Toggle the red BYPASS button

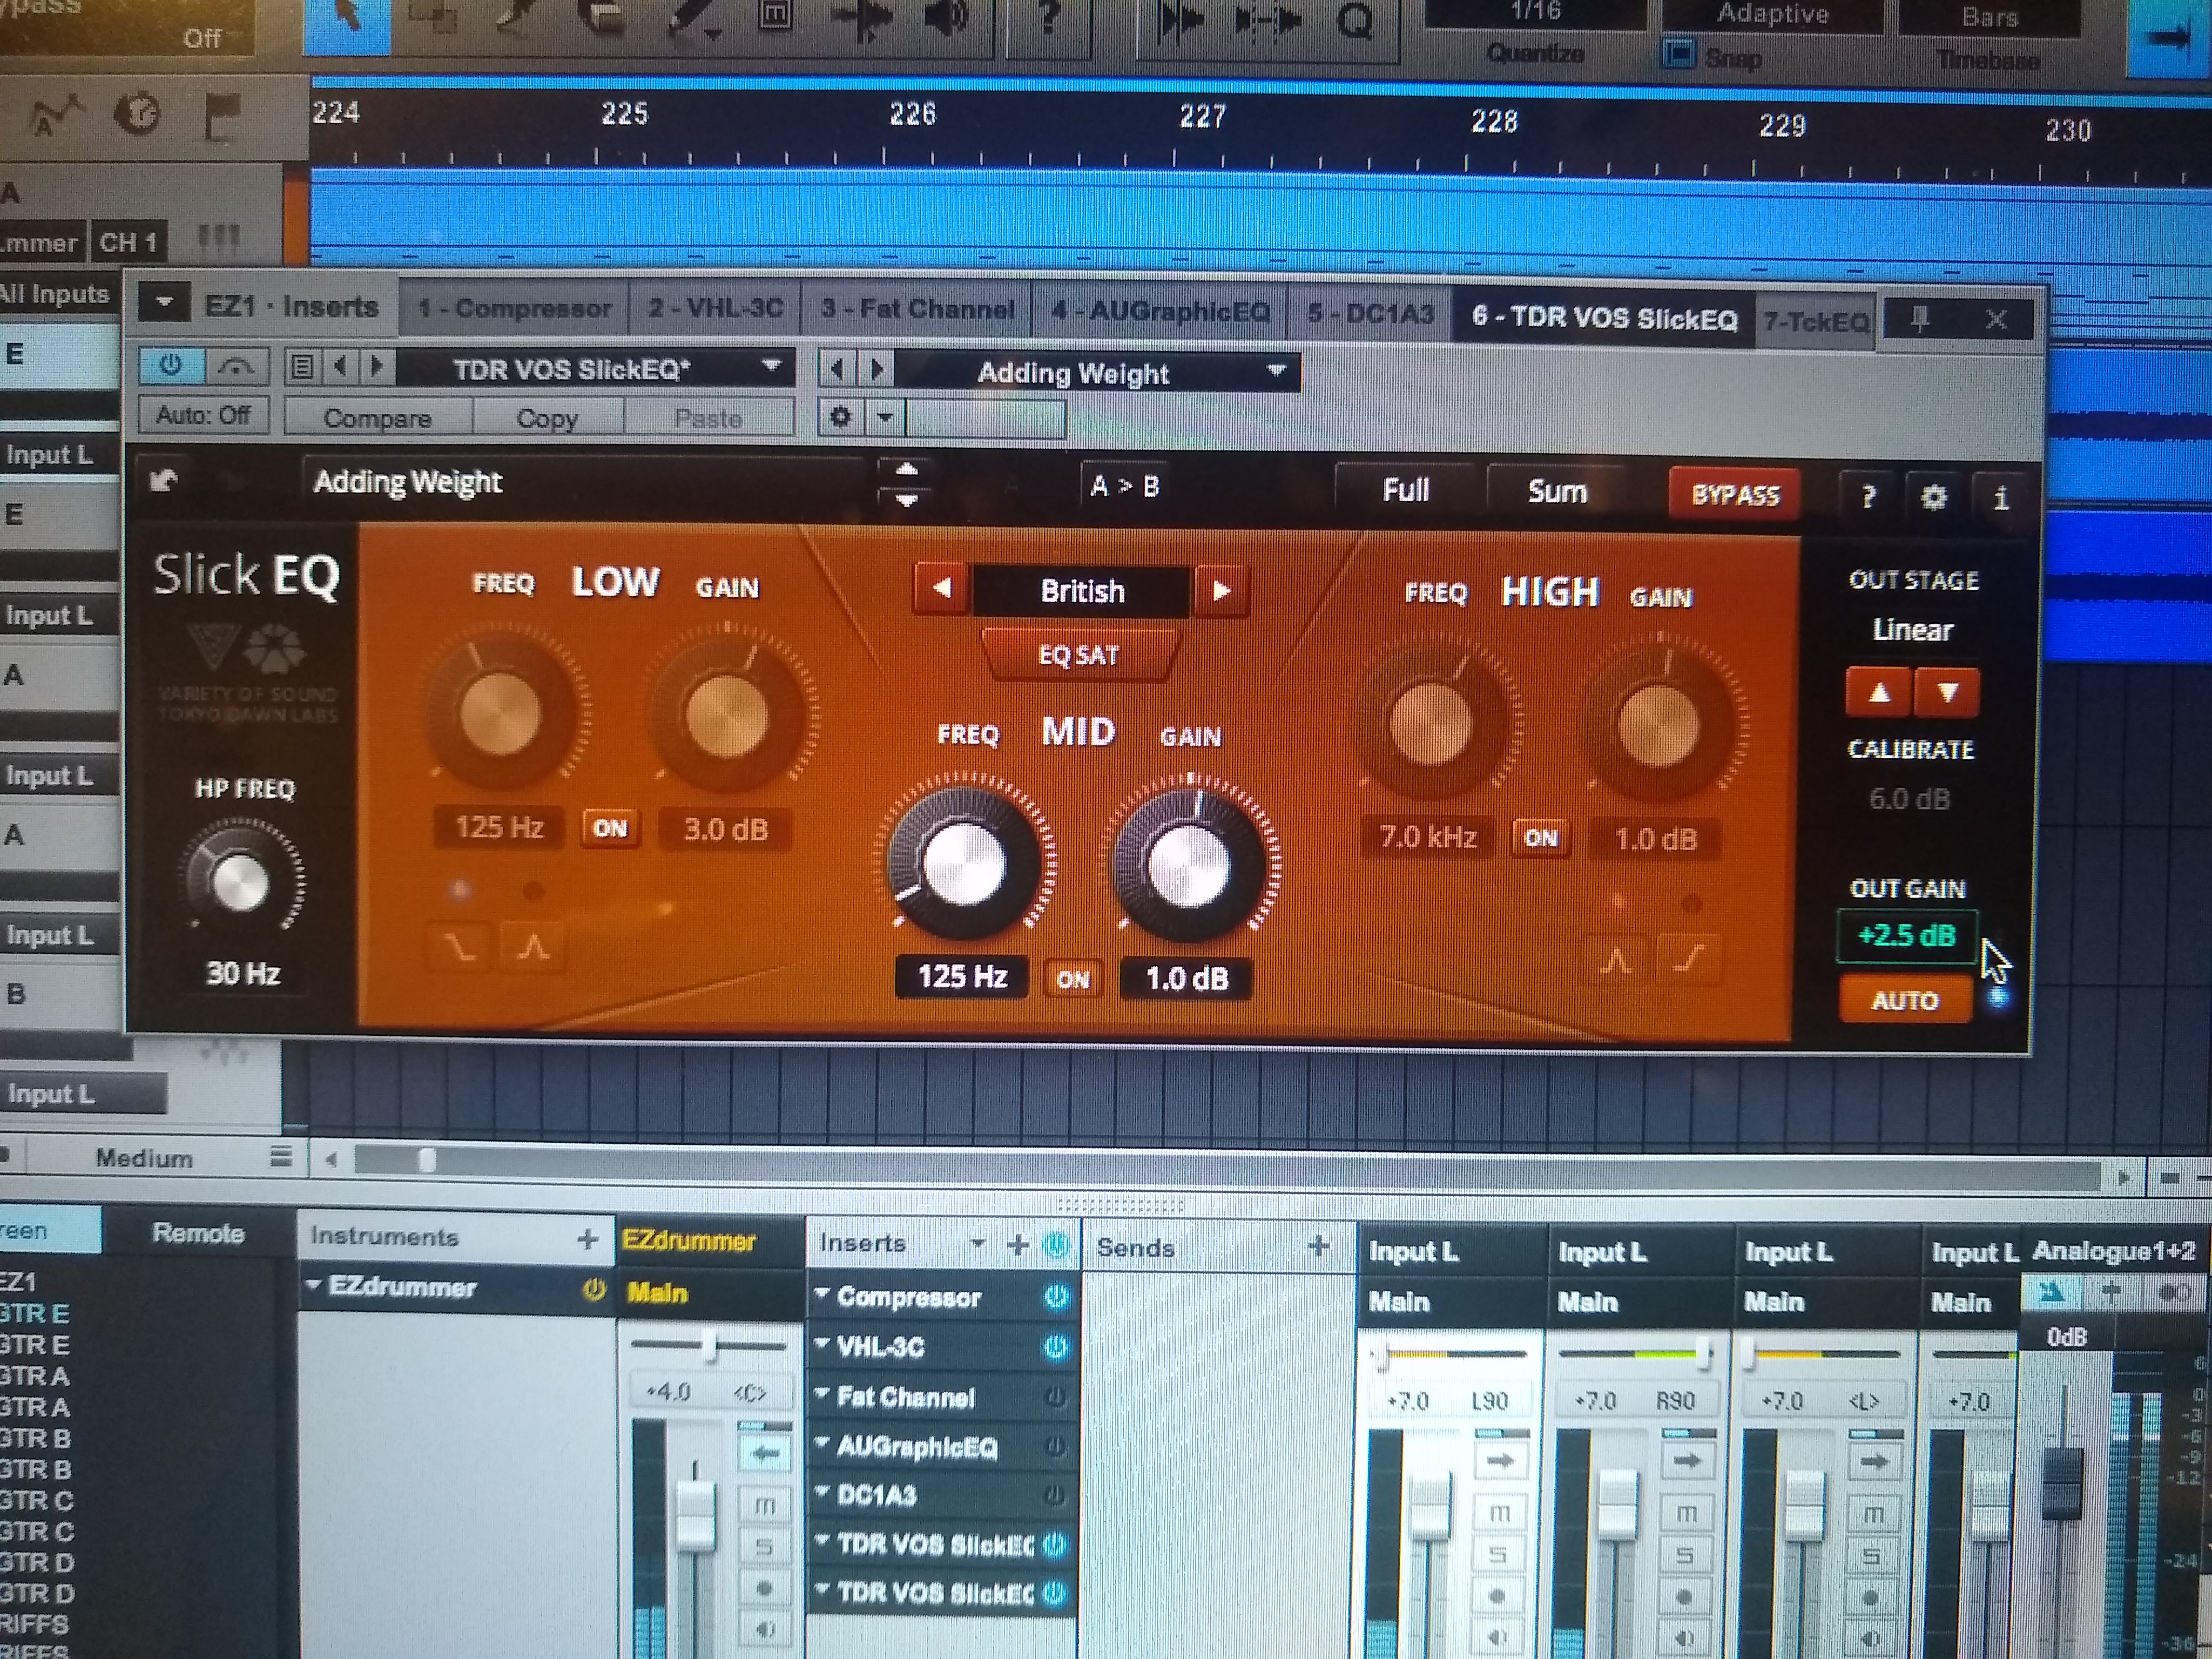click(x=1735, y=495)
